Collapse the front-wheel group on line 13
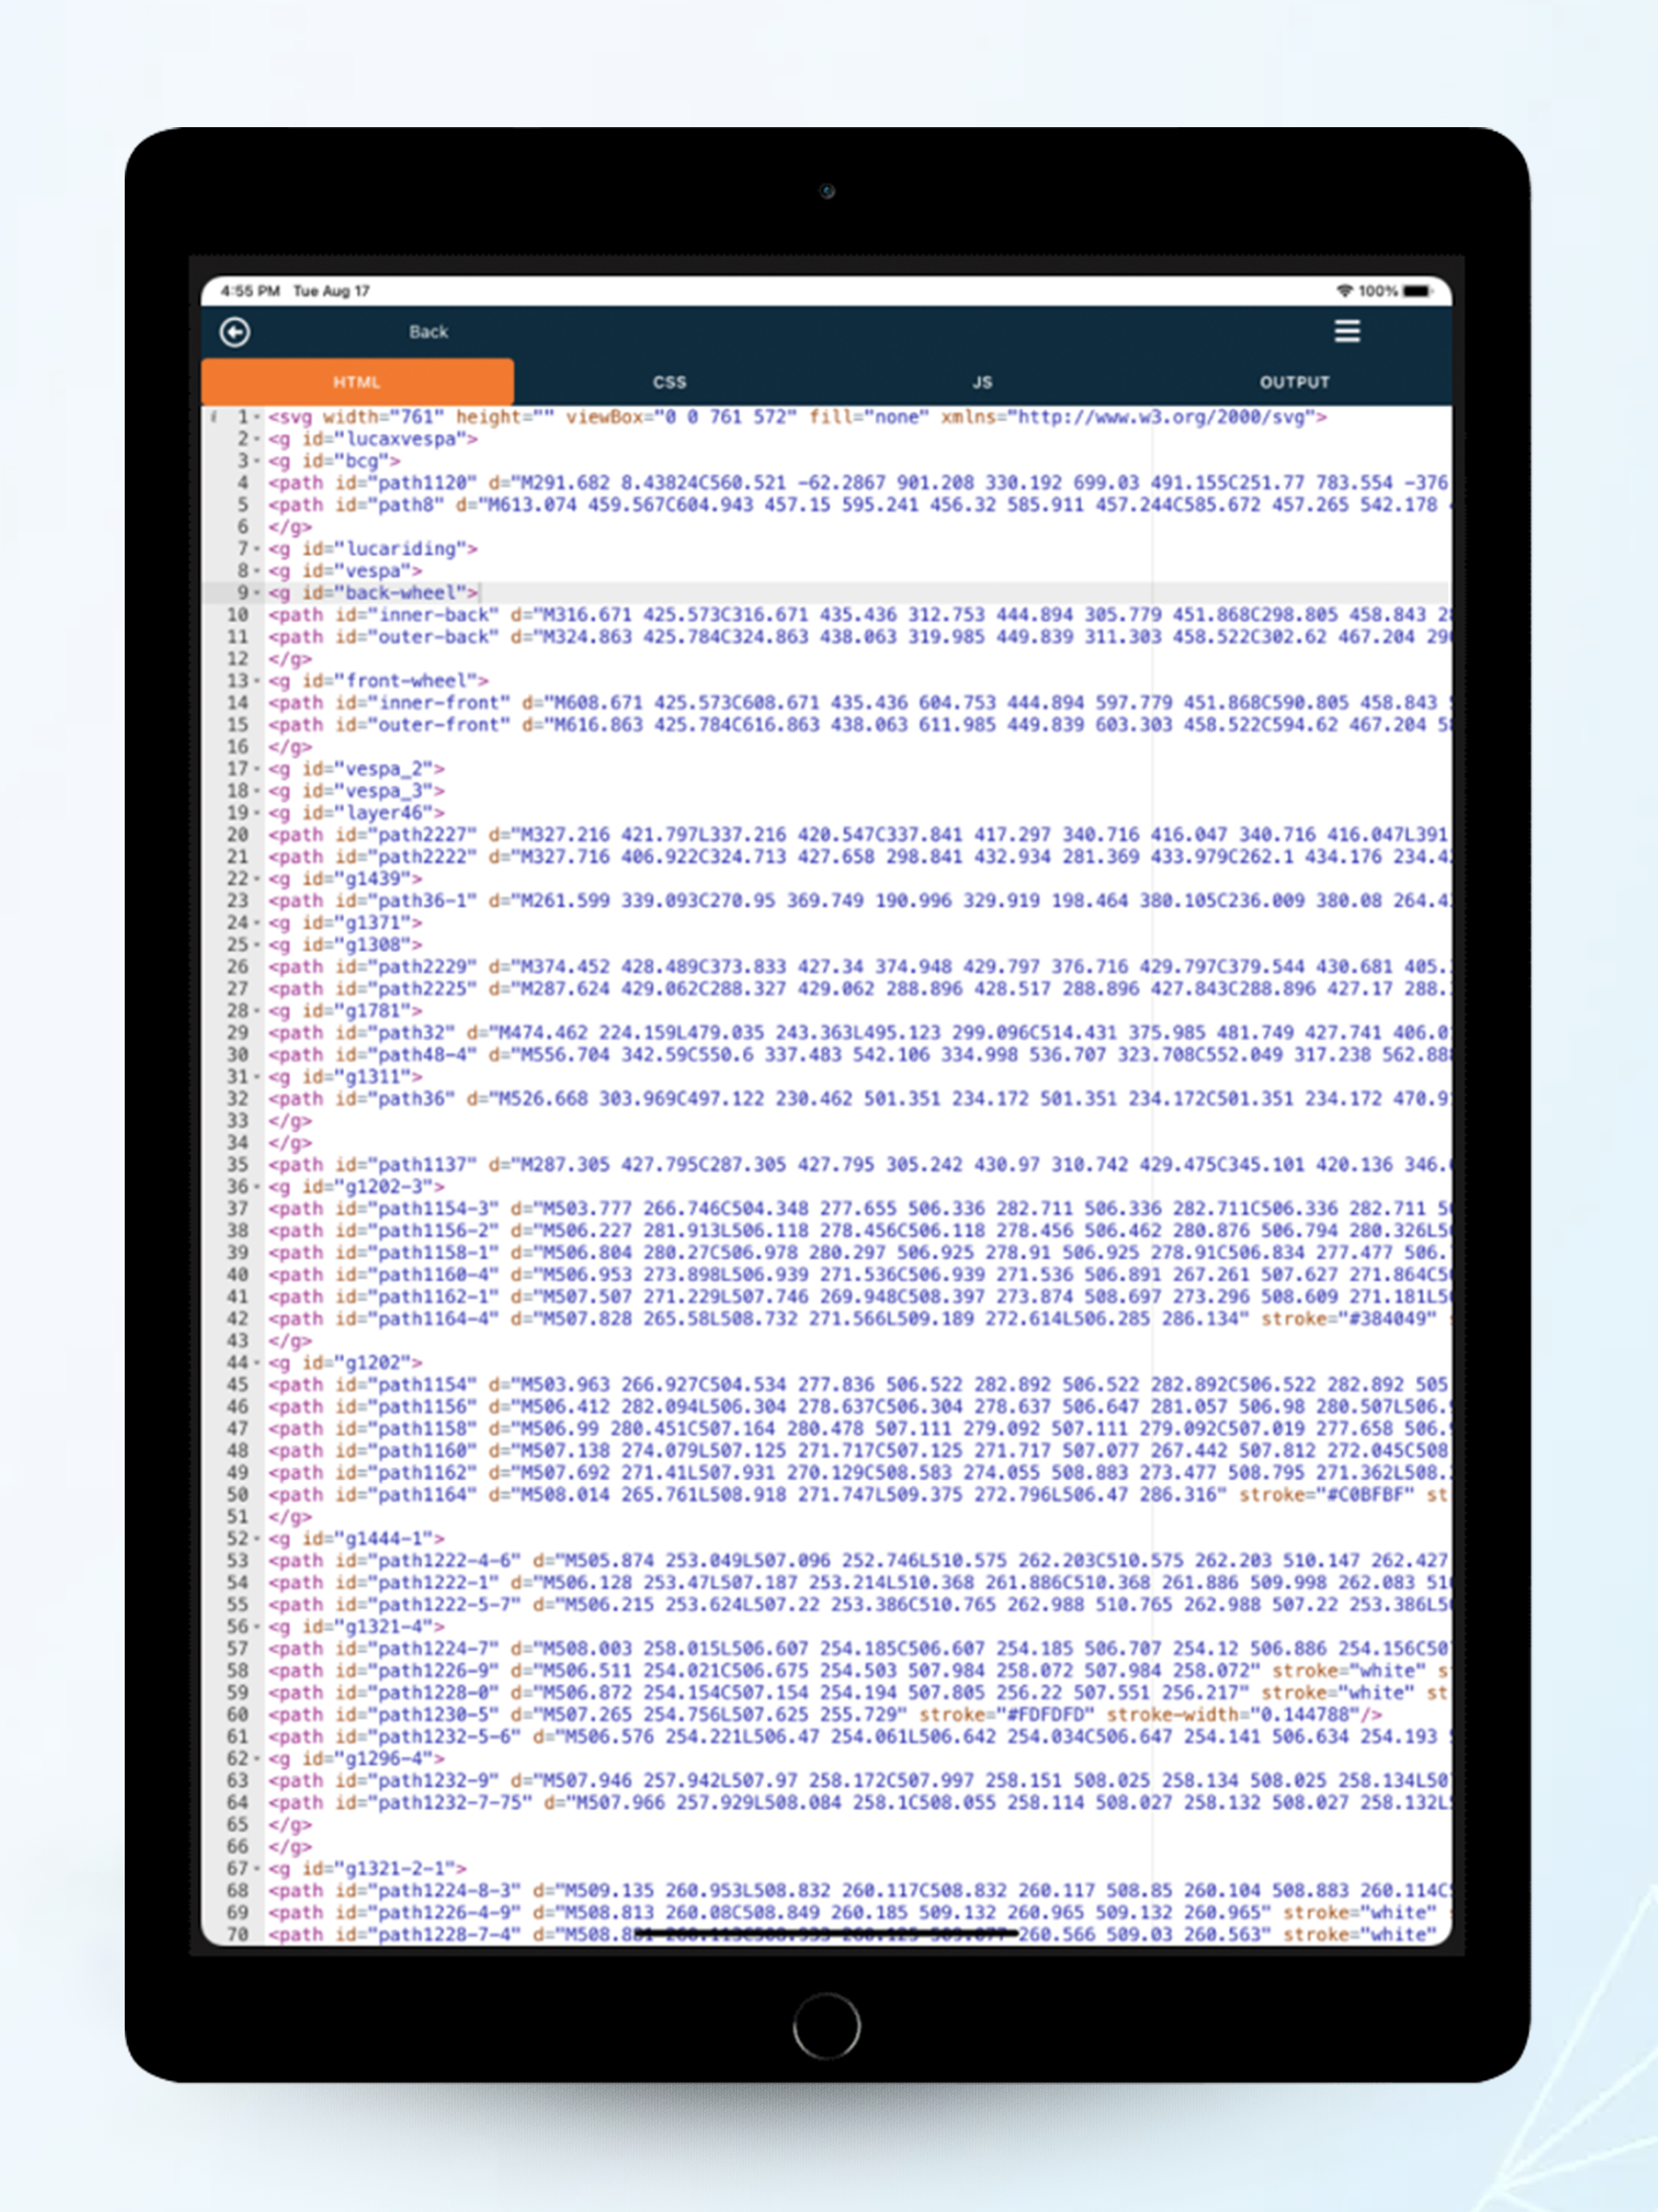Viewport: 1658px width, 2212px height. point(256,680)
